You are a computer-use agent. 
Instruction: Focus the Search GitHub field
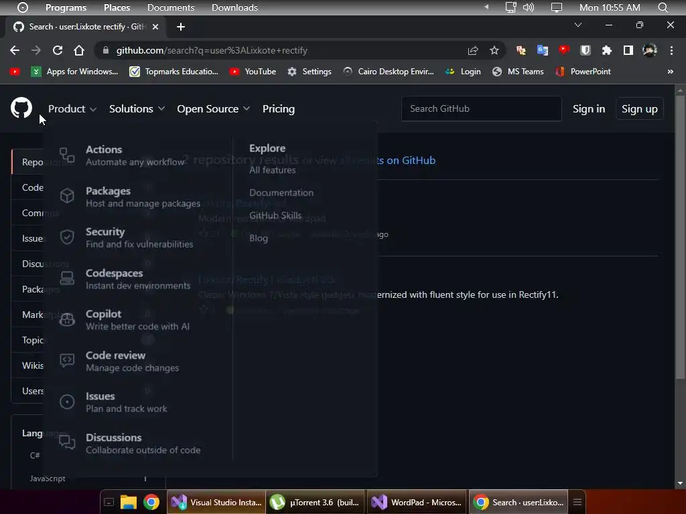[481, 109]
